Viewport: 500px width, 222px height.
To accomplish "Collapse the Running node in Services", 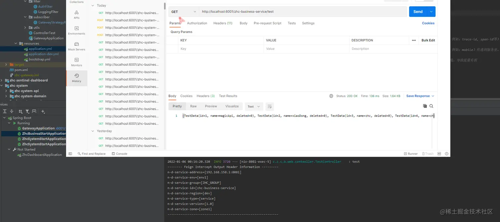I will (x=9, y=123).
